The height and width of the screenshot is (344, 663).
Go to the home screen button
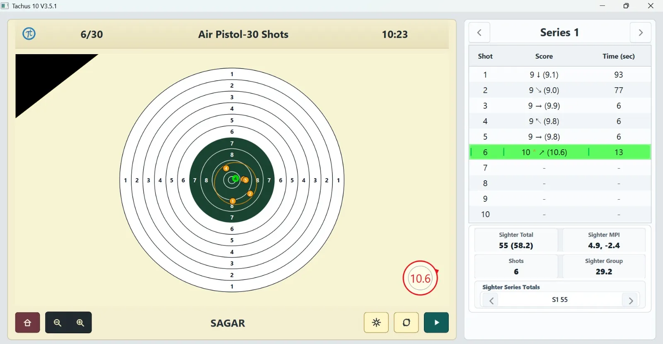[28, 322]
